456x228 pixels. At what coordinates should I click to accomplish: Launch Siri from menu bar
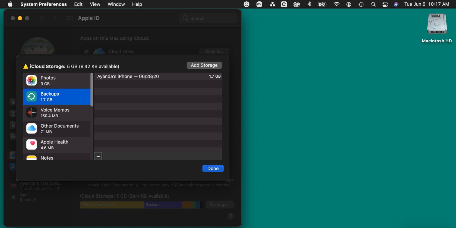(x=396, y=4)
